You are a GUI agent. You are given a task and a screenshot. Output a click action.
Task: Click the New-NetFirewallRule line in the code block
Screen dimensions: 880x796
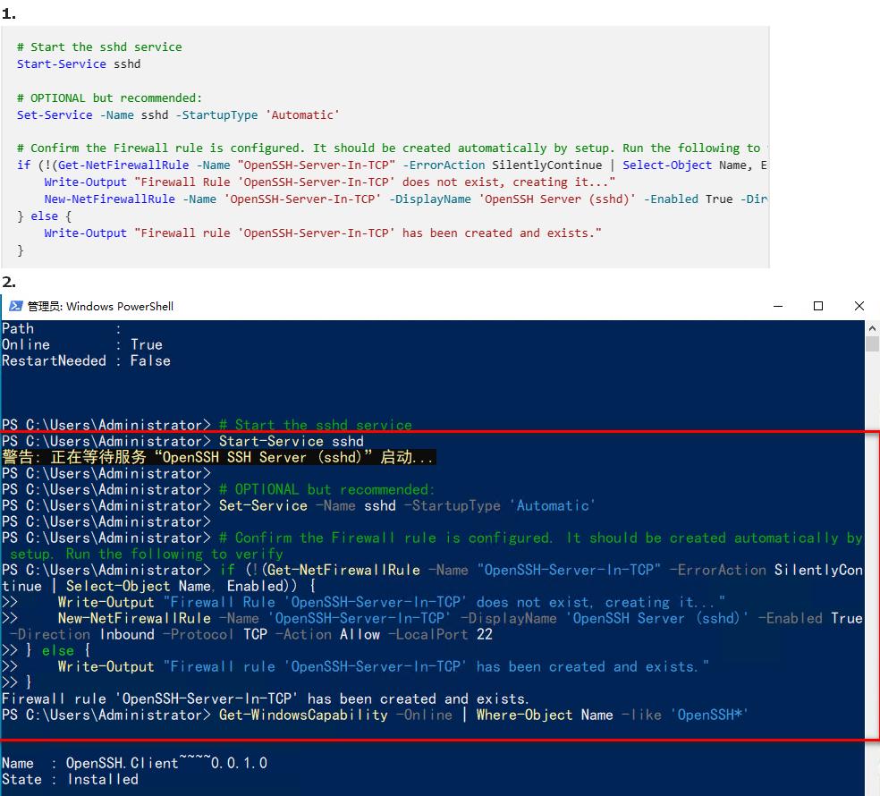[x=402, y=199]
